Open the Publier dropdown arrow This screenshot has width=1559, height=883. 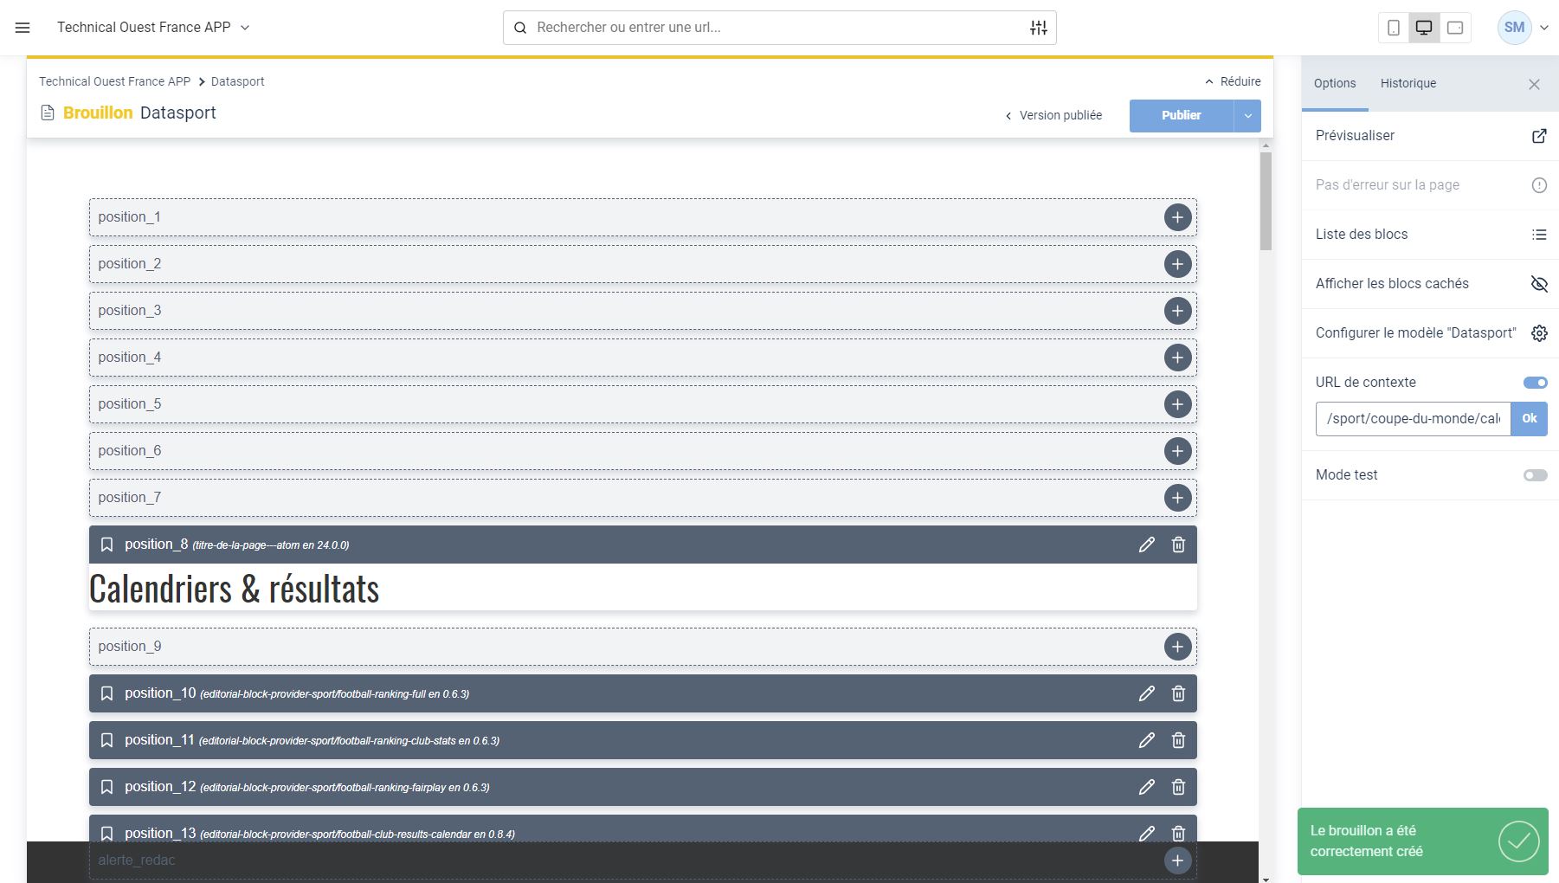[1247, 116]
